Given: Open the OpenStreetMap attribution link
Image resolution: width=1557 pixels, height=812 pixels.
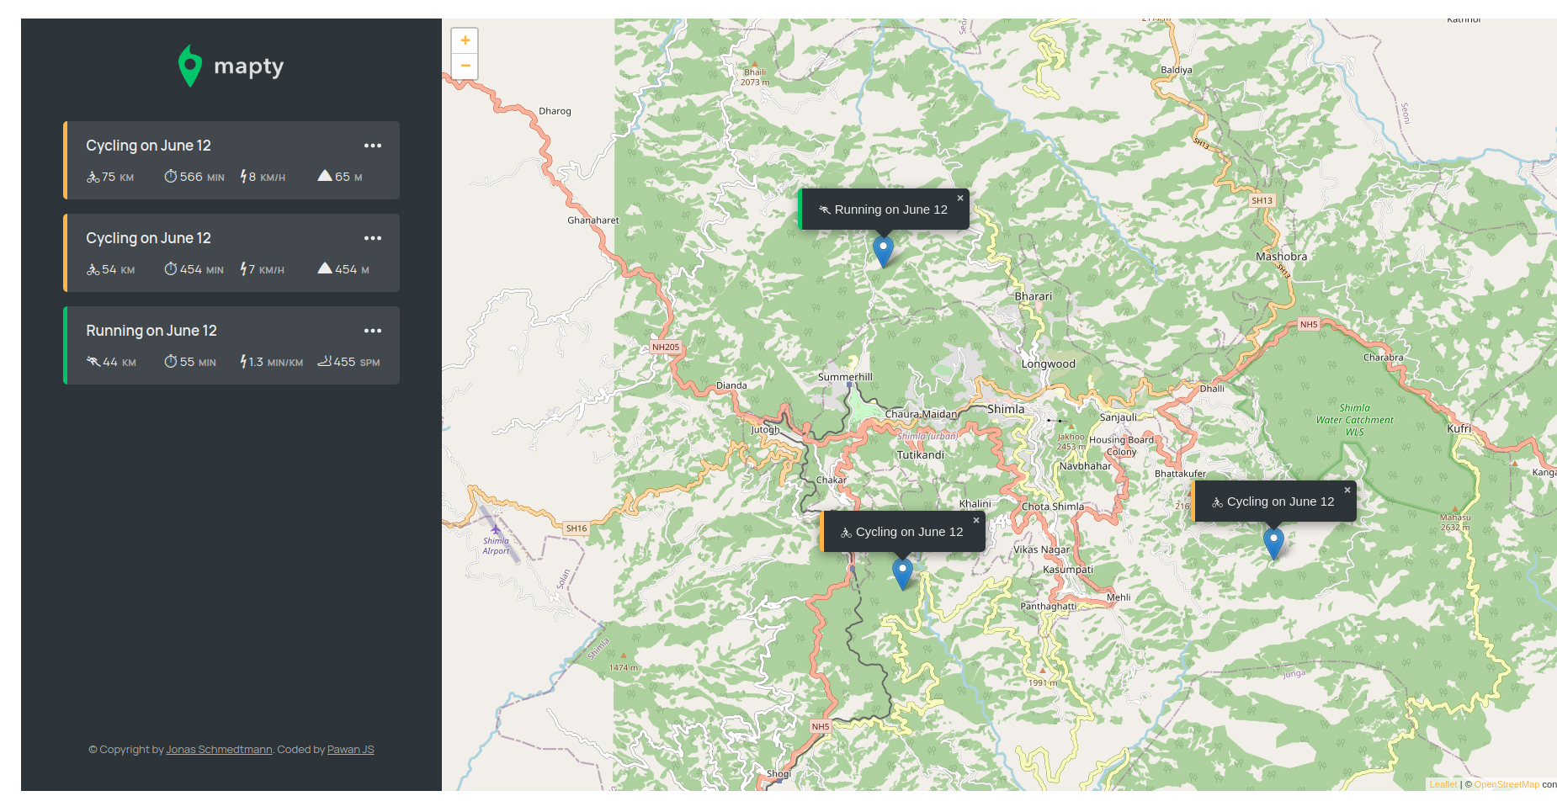Looking at the screenshot, I should 1506,784.
